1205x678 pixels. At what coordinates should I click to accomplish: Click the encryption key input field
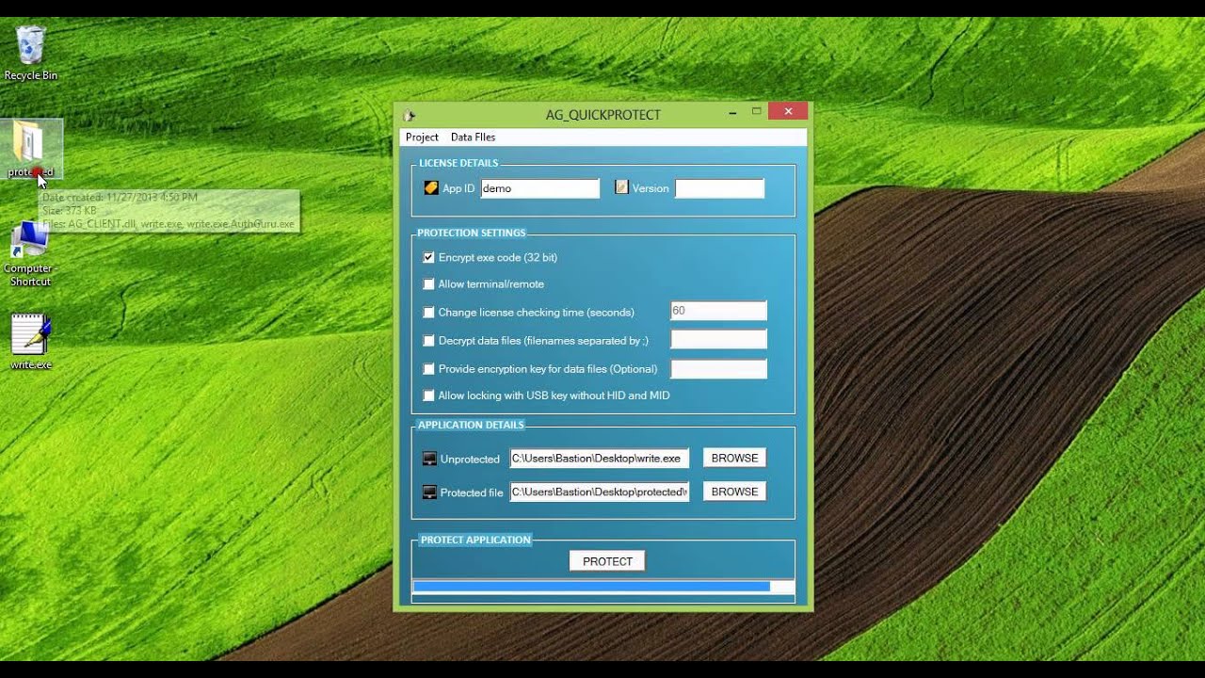pos(718,368)
